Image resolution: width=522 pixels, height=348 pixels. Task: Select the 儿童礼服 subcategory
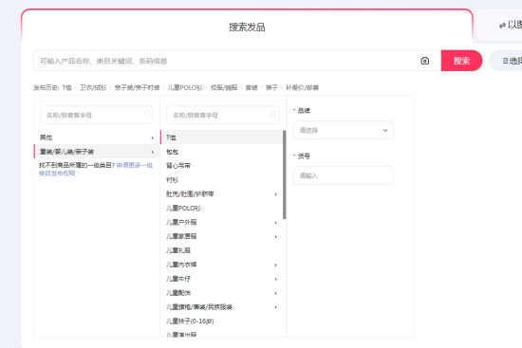click(x=221, y=250)
